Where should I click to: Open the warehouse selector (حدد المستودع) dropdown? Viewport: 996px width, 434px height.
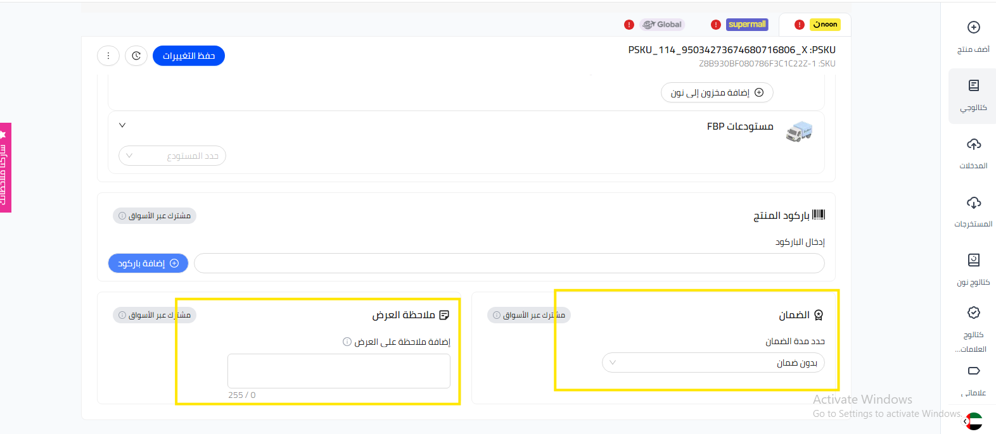point(172,156)
